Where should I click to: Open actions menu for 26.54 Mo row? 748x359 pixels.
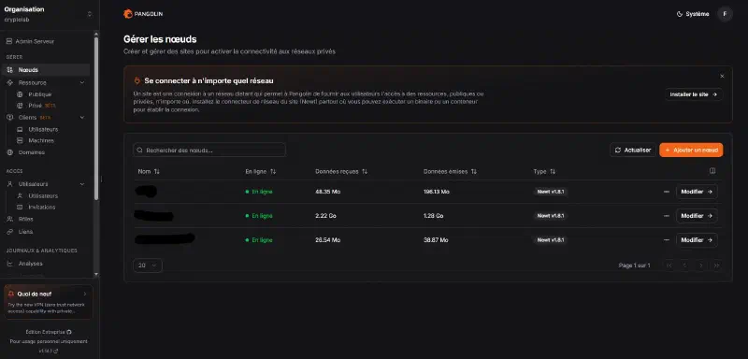[667, 240]
